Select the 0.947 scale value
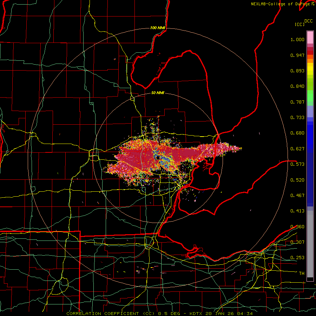Image resolution: width=316 pixels, height=316 pixels. pyautogui.click(x=297, y=55)
